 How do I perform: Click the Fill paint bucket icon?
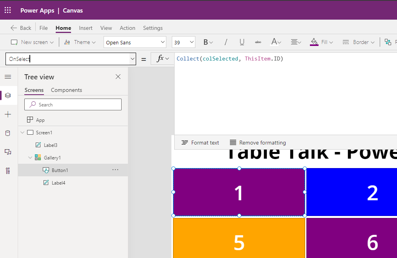tap(314, 42)
